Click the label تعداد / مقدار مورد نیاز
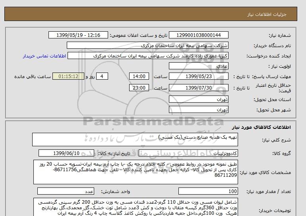306x216 pixels. point(269,191)
